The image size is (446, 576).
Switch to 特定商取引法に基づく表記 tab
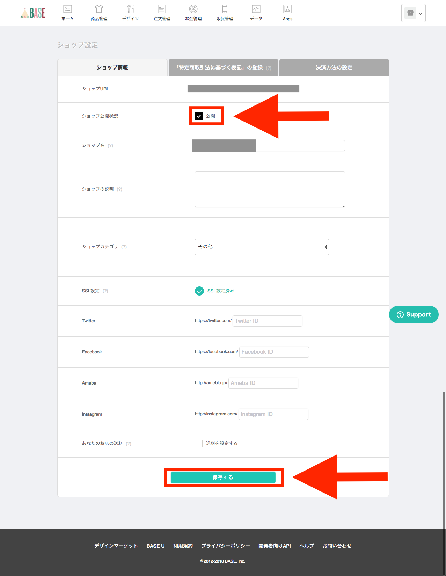click(223, 67)
